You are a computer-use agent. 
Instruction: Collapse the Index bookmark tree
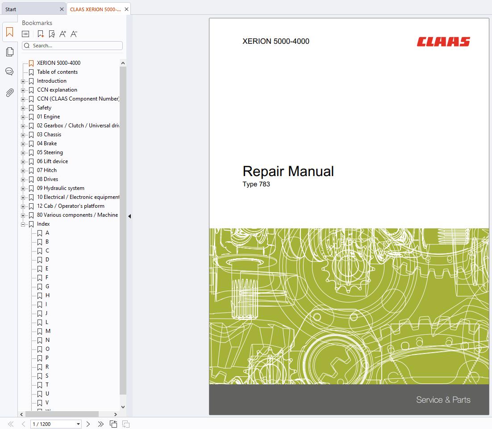23,224
